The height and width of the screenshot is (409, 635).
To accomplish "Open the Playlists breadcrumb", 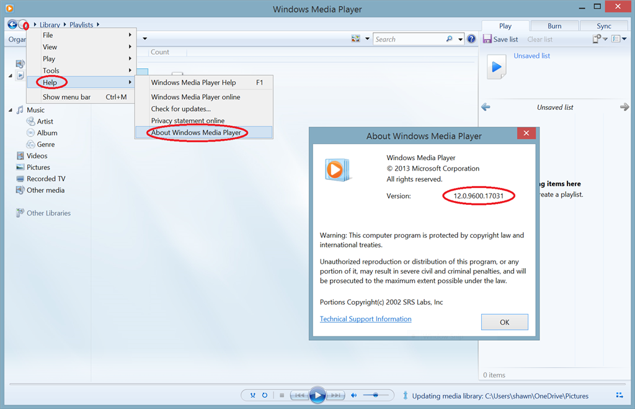I will [x=81, y=25].
